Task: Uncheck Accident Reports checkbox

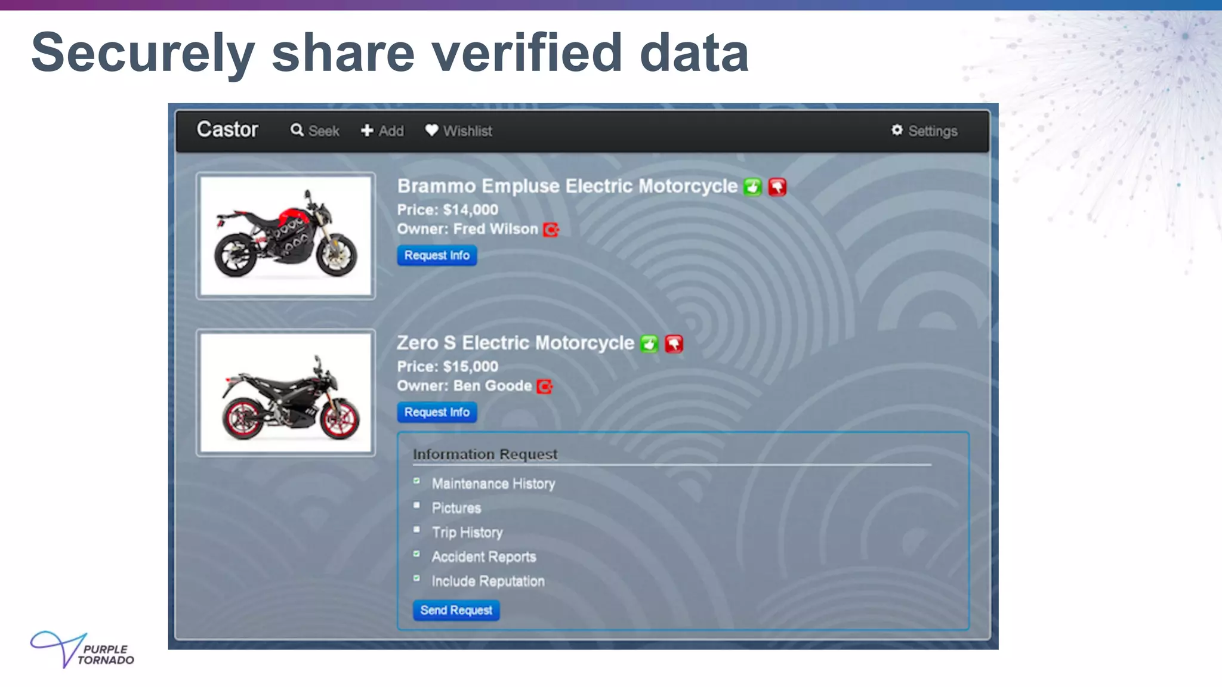Action: (416, 554)
